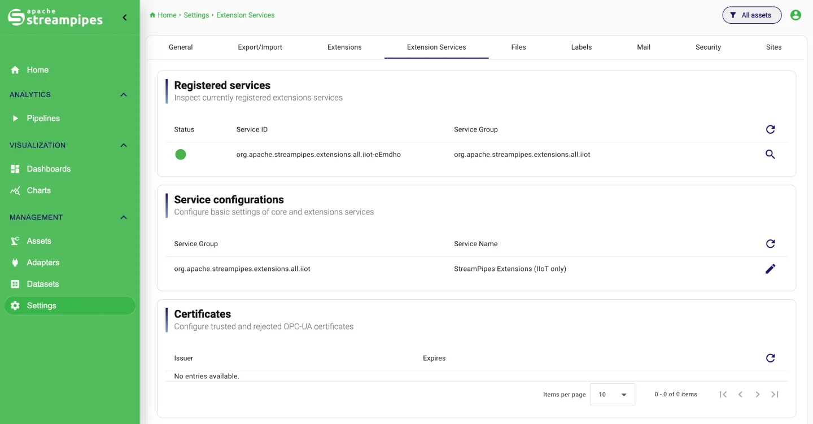This screenshot has width=813, height=424.
Task: Click the Settings gear icon
Action: pyautogui.click(x=15, y=305)
